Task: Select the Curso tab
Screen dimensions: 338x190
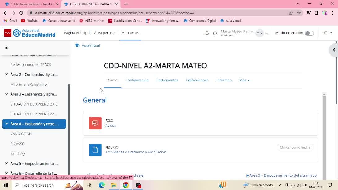Action: click(113, 80)
